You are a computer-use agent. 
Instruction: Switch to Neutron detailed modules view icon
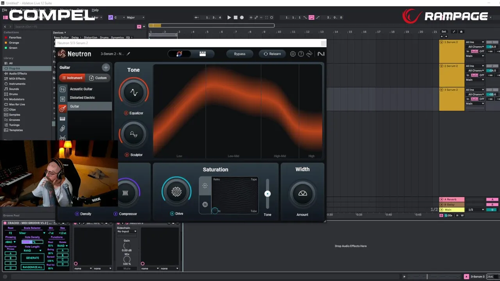[x=202, y=54]
